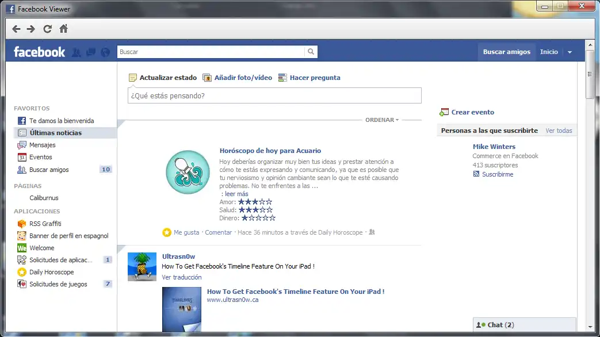Select Actualizar estado tab
Screen dimensions: 600x337
tap(168, 78)
